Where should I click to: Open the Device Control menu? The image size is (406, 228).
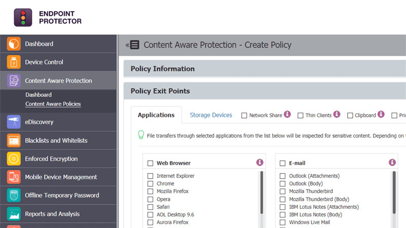[44, 62]
